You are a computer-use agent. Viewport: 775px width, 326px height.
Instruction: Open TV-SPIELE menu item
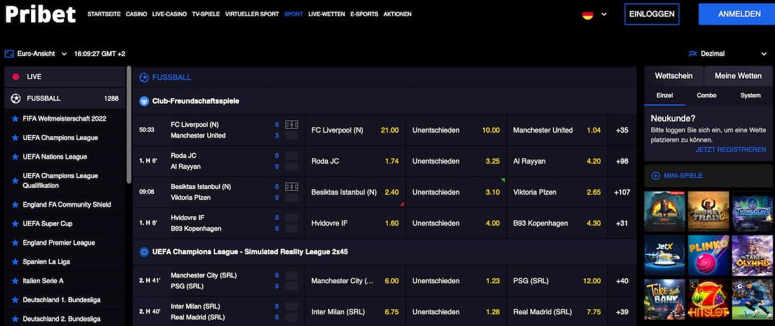click(206, 14)
